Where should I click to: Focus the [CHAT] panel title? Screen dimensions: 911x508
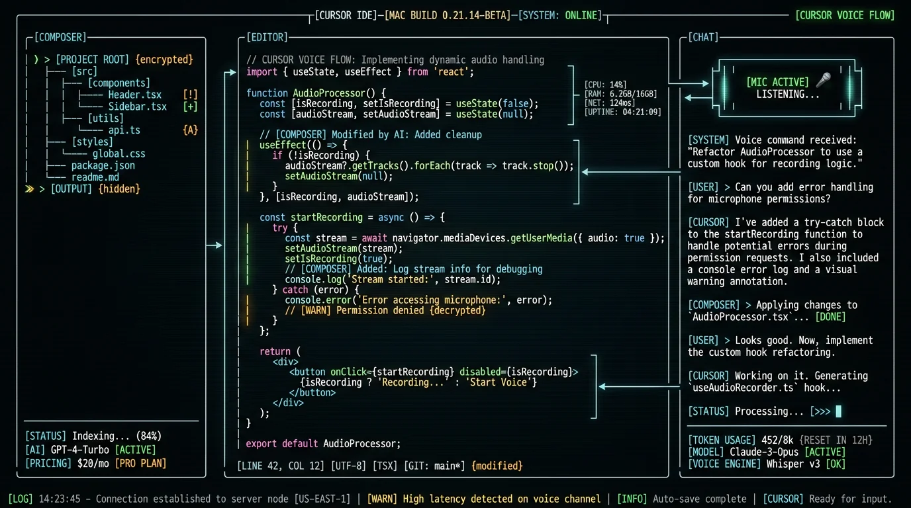coord(704,37)
